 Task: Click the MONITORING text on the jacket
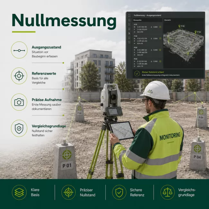(x=170, y=136)
